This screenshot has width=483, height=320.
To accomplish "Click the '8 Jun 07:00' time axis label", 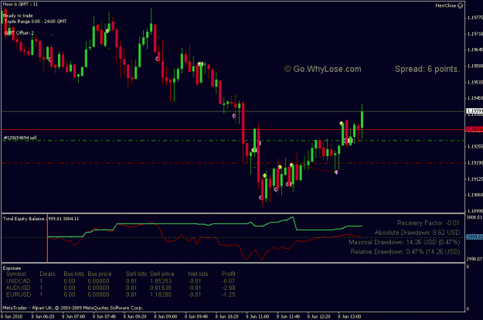I will click(73, 317).
